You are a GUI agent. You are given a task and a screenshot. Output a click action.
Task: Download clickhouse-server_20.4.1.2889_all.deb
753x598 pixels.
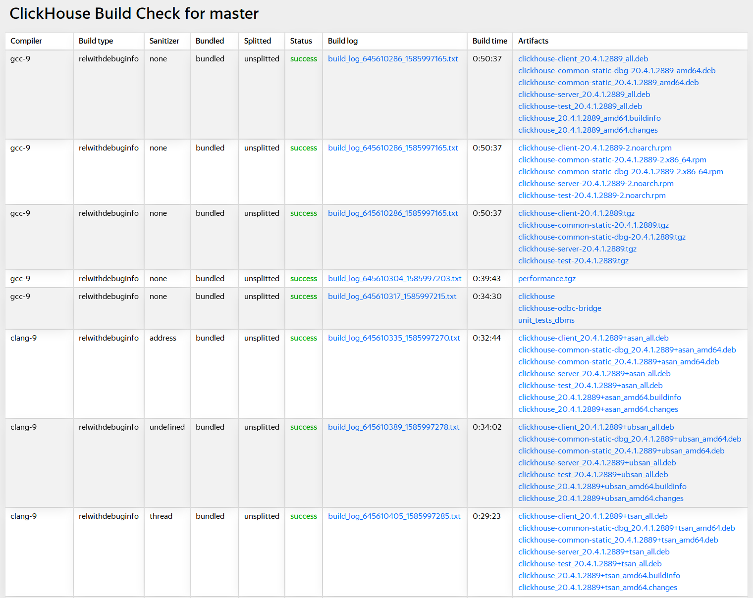[x=584, y=95]
